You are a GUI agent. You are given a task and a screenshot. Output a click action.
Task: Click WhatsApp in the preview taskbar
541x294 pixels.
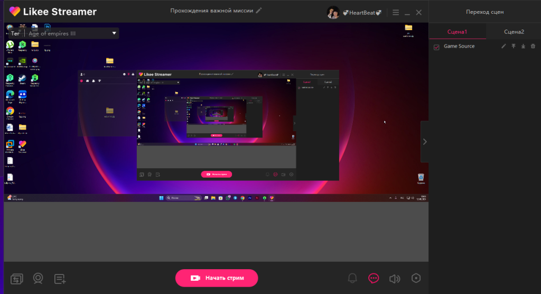click(228, 198)
